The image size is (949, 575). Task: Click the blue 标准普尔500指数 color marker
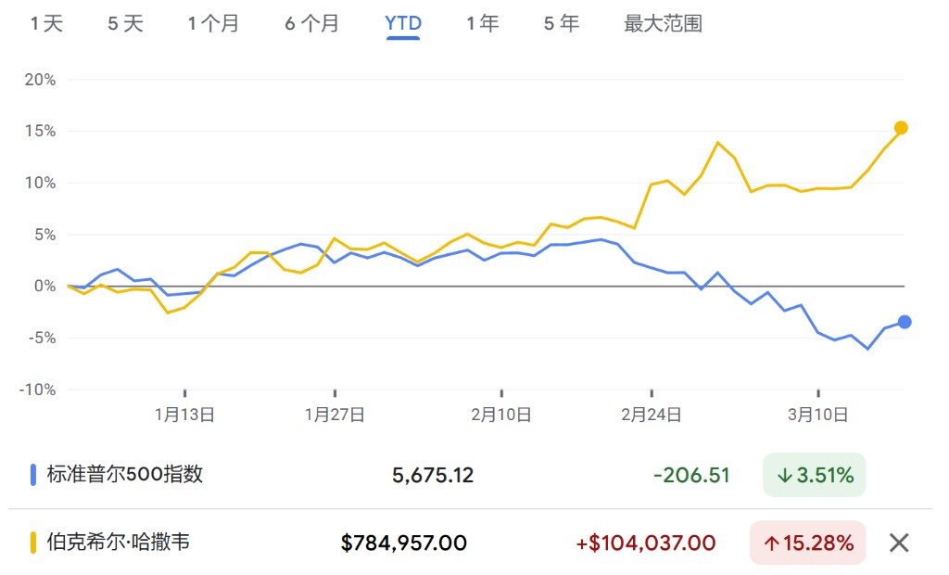pyautogui.click(x=33, y=475)
